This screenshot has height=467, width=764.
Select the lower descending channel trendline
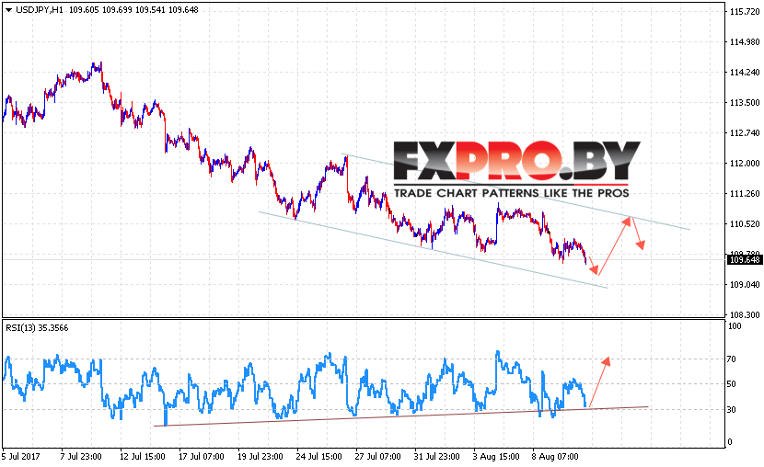[x=434, y=250]
